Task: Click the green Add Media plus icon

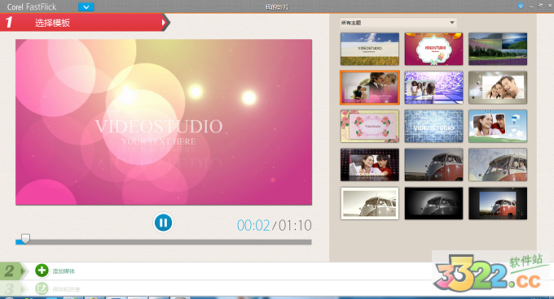Action: tap(42, 271)
